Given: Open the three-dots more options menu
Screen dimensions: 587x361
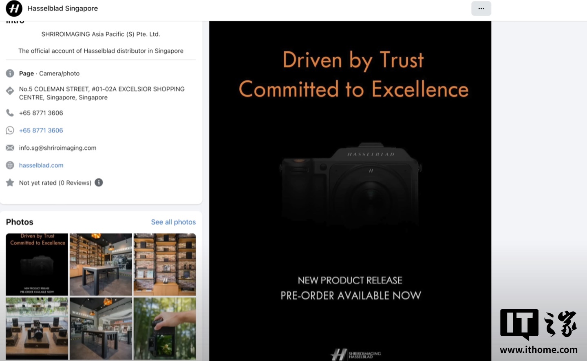Looking at the screenshot, I should pyautogui.click(x=481, y=9).
